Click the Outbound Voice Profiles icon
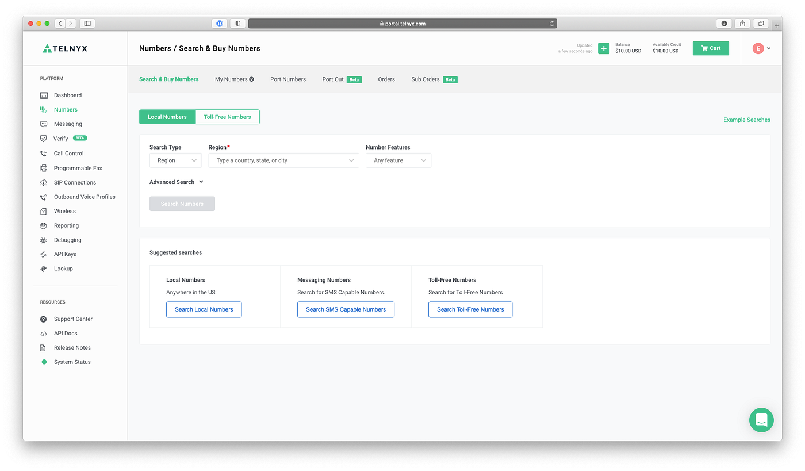 pyautogui.click(x=44, y=197)
